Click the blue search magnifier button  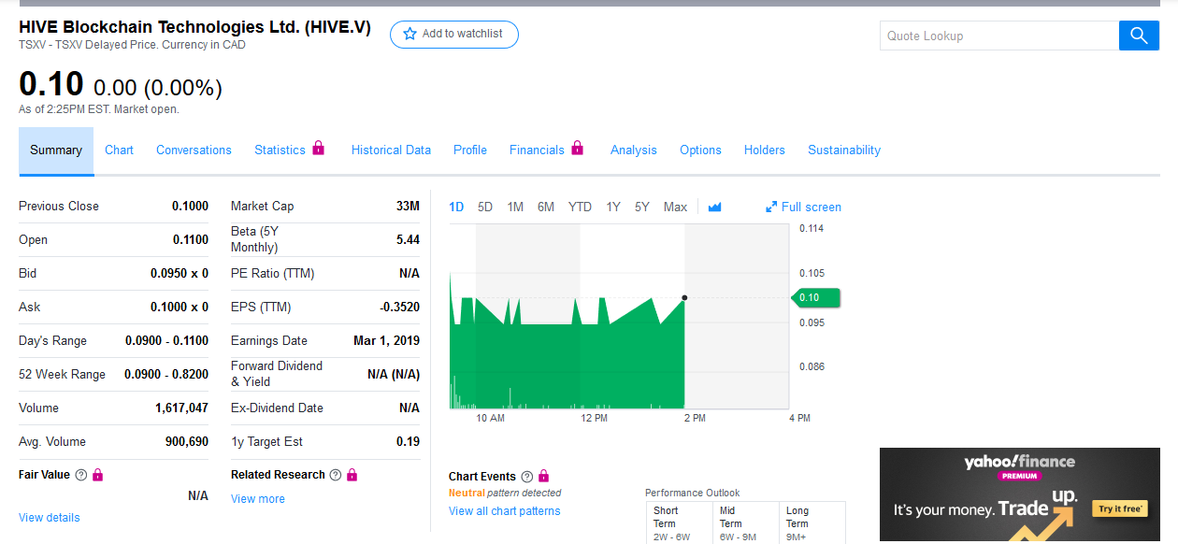click(1139, 36)
